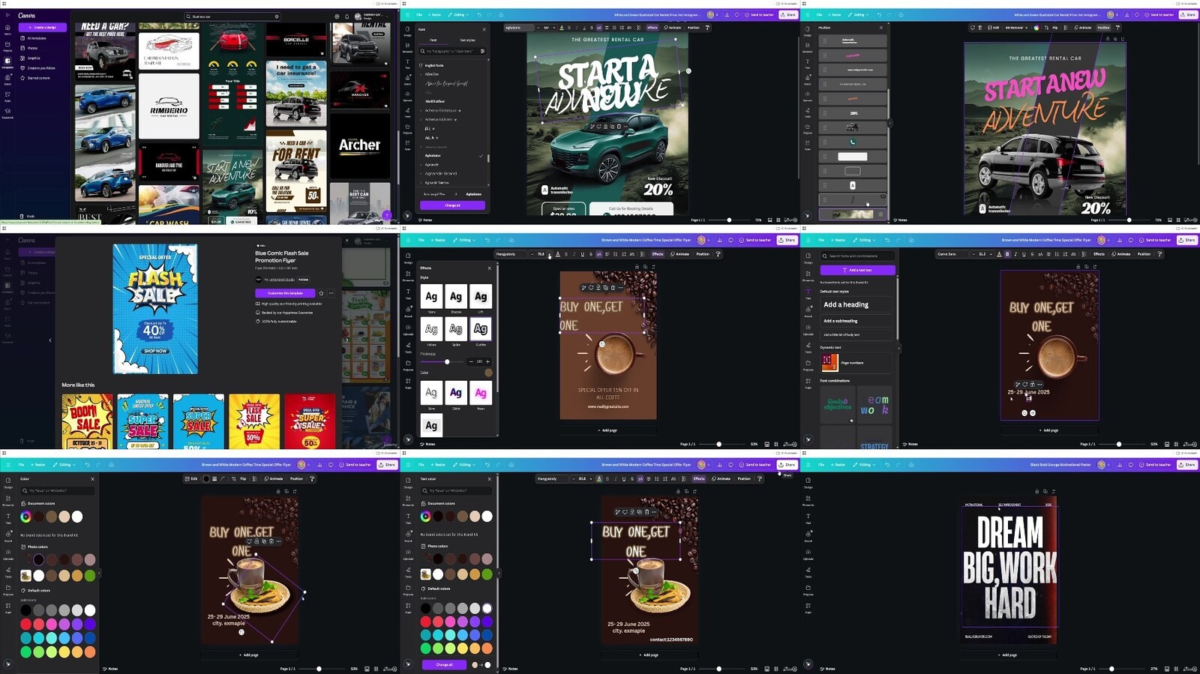Toggle underline in the Canva Sans text toolbar

point(1024,254)
